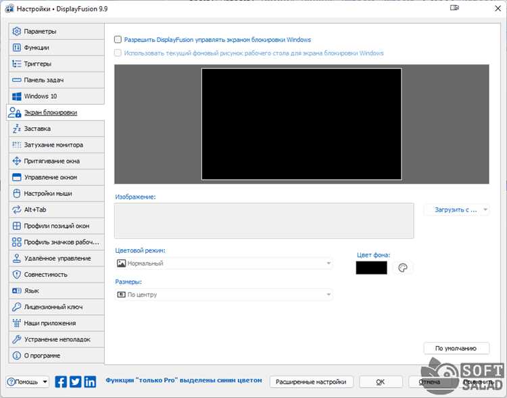Click the Затухание монитора icon
This screenshot has height=398, width=507.
pos(16,145)
